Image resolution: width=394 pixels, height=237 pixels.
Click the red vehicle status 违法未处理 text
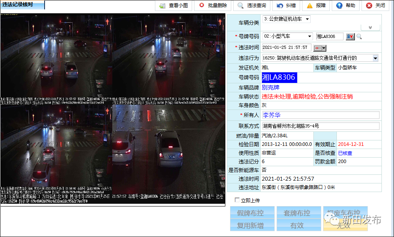coord(307,97)
